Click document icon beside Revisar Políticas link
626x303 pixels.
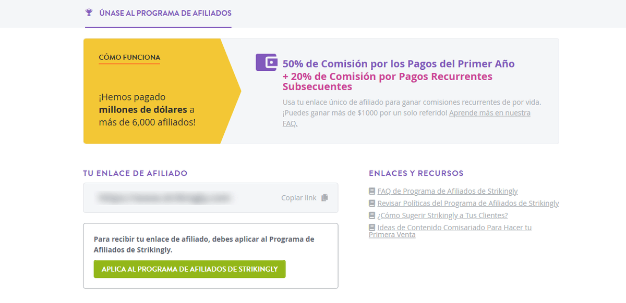click(372, 204)
